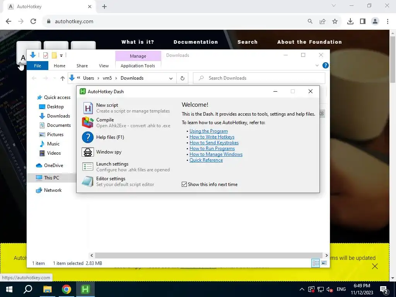
Task: Click Explorer refresh button
Action: [183, 78]
